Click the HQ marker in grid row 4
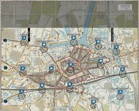Screen dimensions: 139x111 pos(5,40)
